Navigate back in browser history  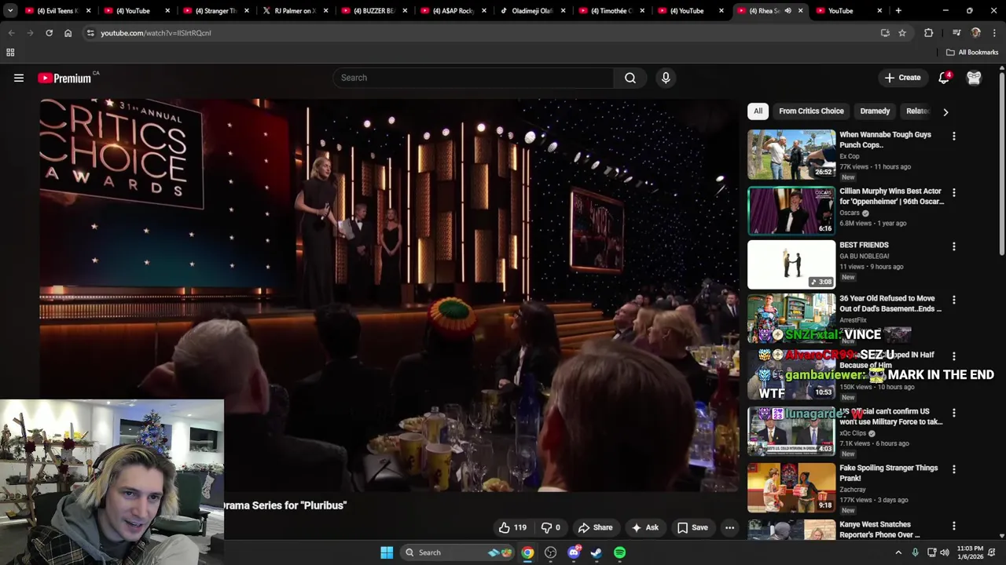11,33
